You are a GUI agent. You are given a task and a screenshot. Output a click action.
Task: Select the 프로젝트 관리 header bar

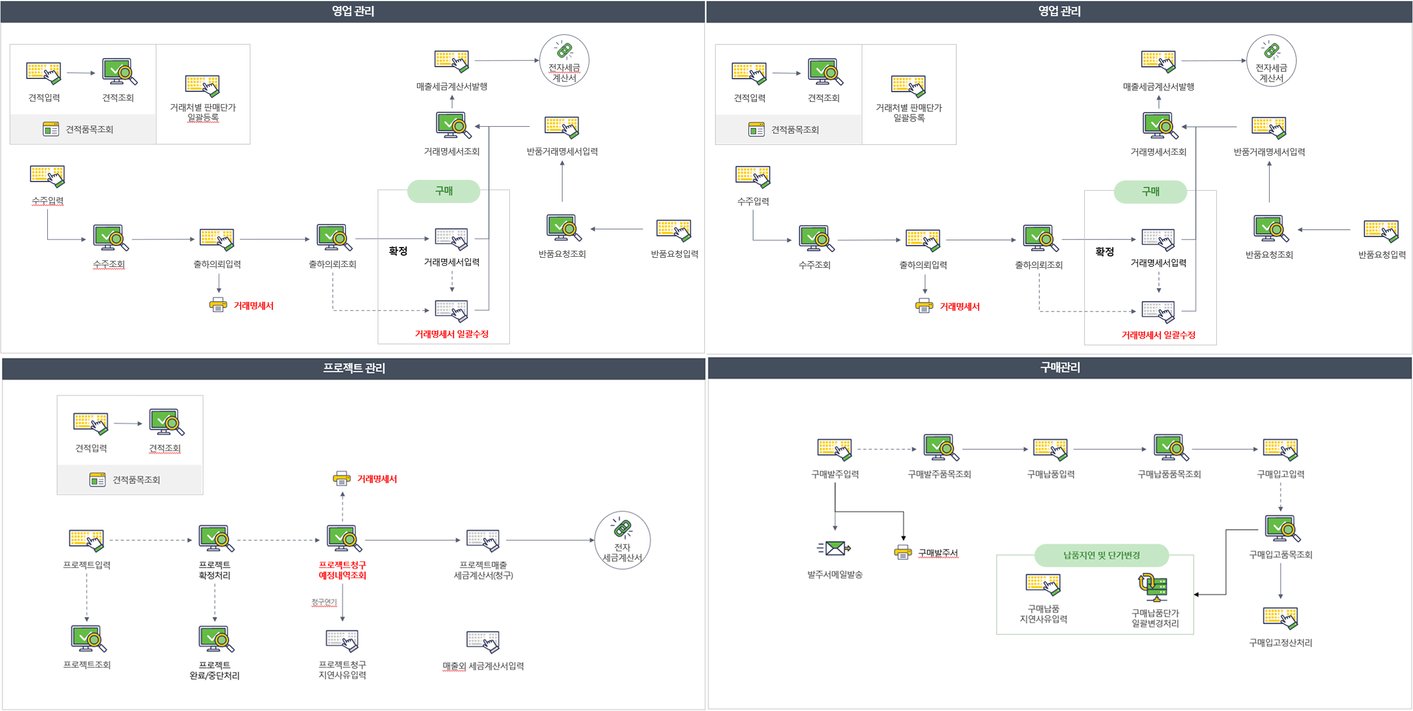[x=354, y=368]
